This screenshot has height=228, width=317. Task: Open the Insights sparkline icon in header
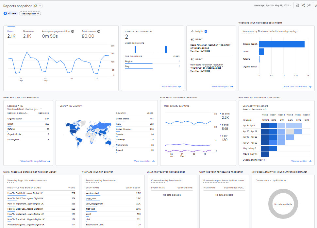pyautogui.click(x=309, y=5)
